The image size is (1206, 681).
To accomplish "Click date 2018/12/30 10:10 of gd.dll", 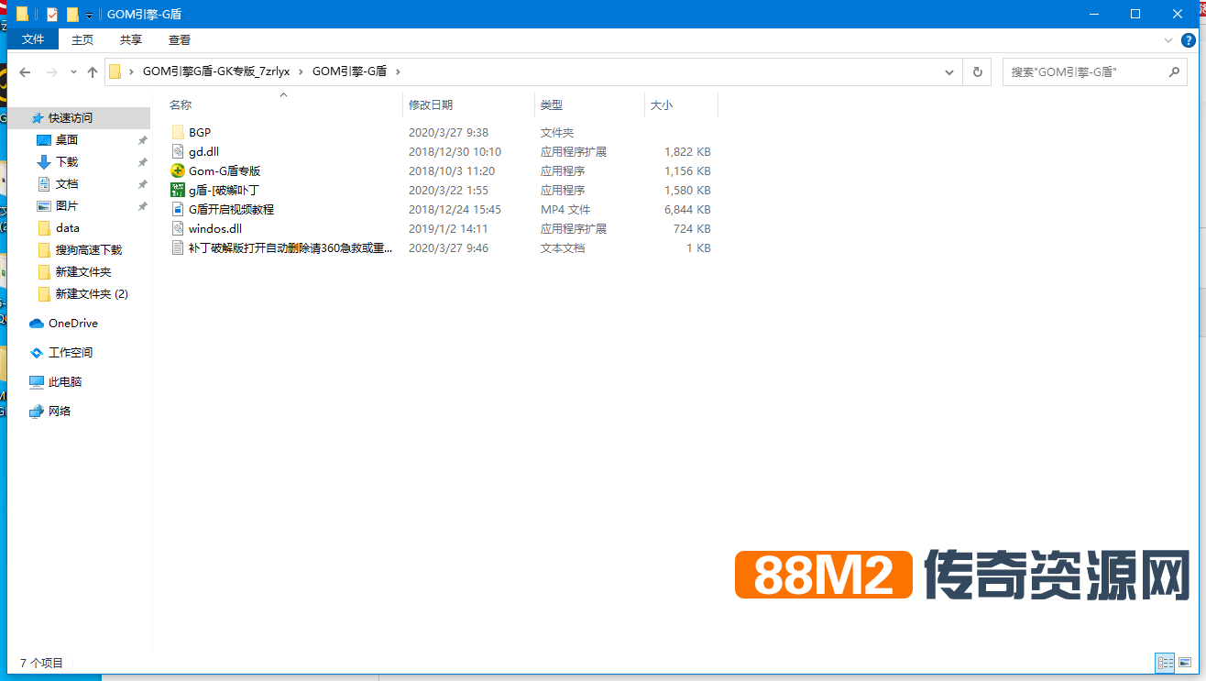I will click(x=455, y=152).
